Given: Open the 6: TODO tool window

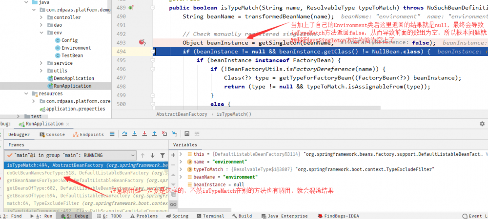Looking at the screenshot, I should 109,216.
